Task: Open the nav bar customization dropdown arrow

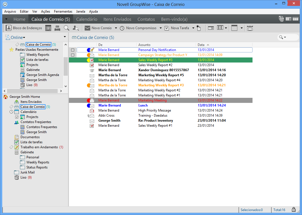Action: (6, 19)
